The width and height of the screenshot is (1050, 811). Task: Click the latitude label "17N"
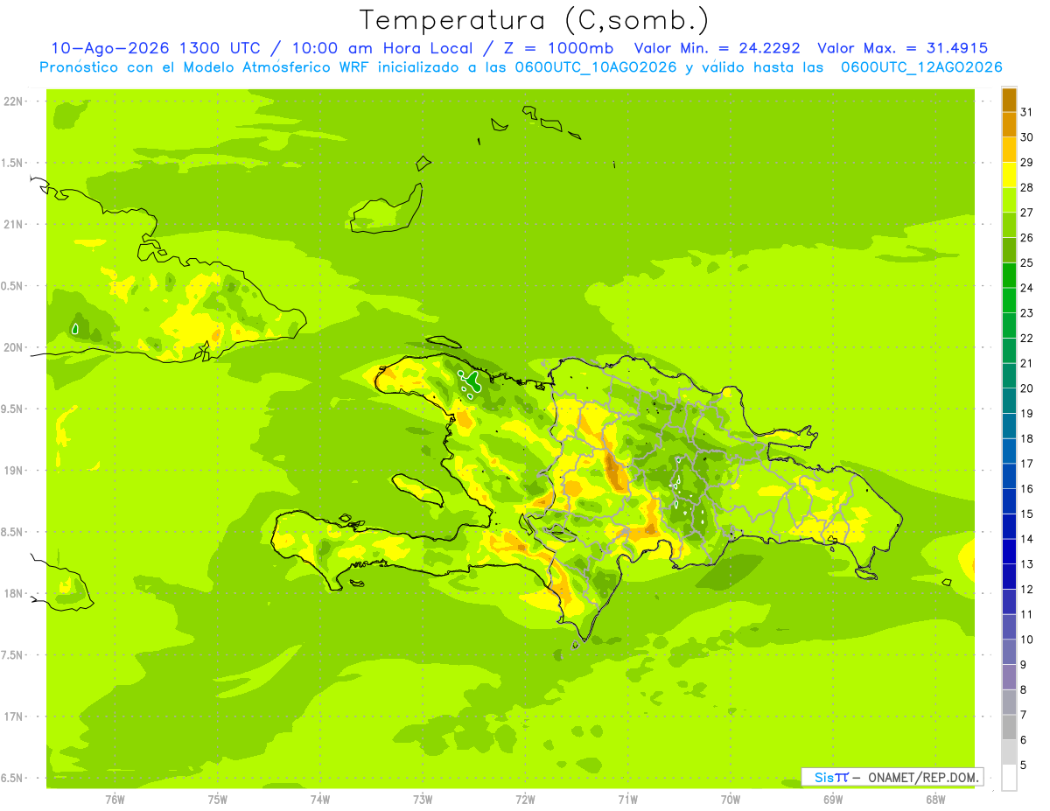click(x=13, y=717)
